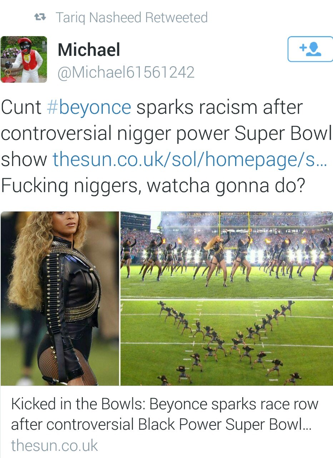333x458 pixels.
Task: Click the Tariq Nasheed Retweeted label
Action: click(131, 17)
